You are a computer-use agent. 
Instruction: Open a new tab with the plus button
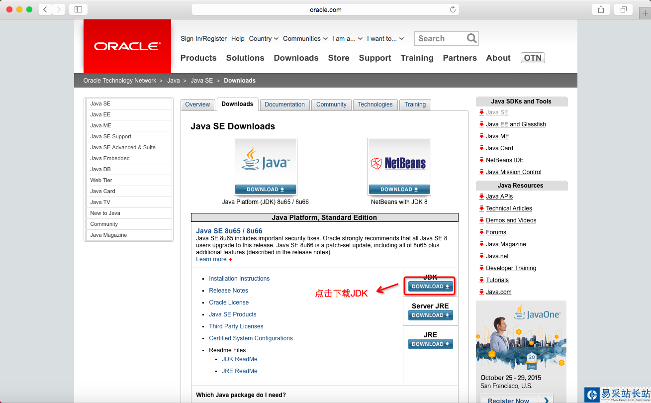[645, 13]
